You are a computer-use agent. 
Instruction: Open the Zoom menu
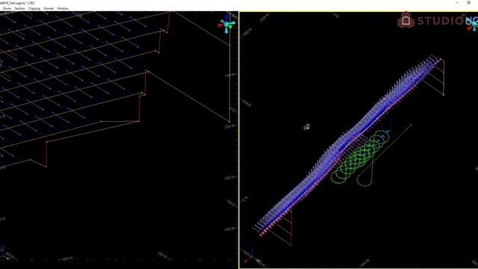coord(7,8)
